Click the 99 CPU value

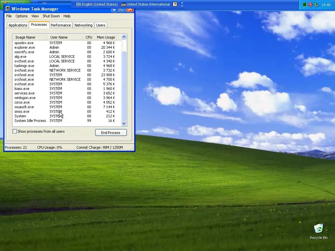[x=89, y=121]
